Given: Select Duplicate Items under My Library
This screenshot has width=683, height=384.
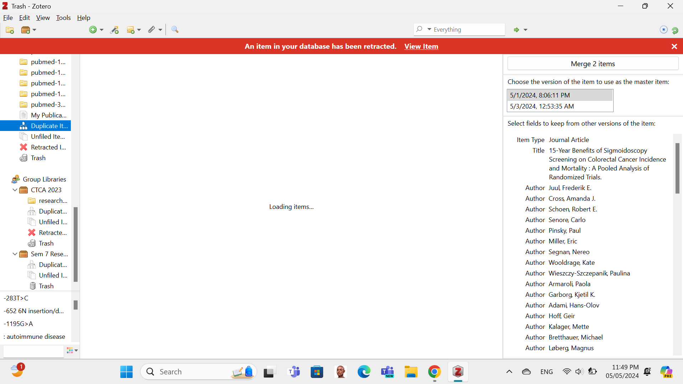Looking at the screenshot, I should coord(36,126).
